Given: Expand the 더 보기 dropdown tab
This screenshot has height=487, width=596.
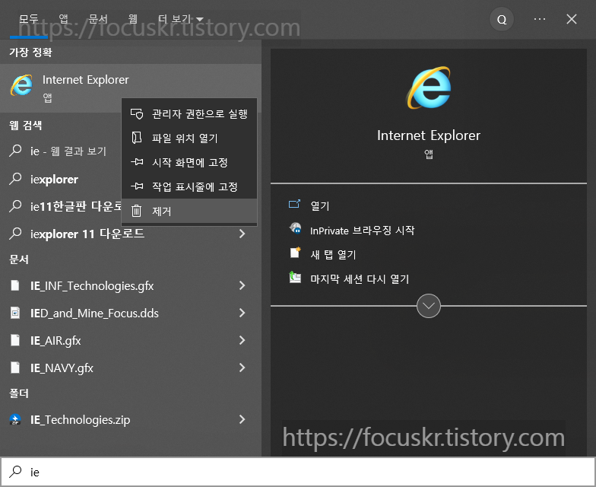Looking at the screenshot, I should pos(181,18).
